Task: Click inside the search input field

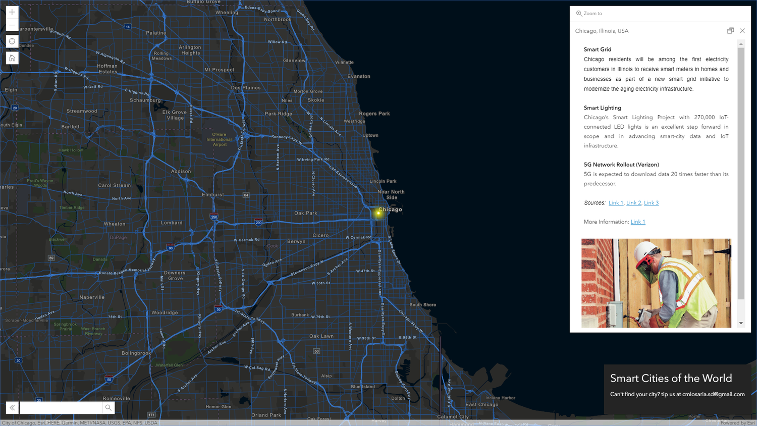Action: point(61,407)
